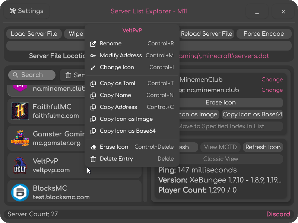Select Copy Icon as Base64 in context menu
Viewport: 298px width, 223px height.
point(132,131)
